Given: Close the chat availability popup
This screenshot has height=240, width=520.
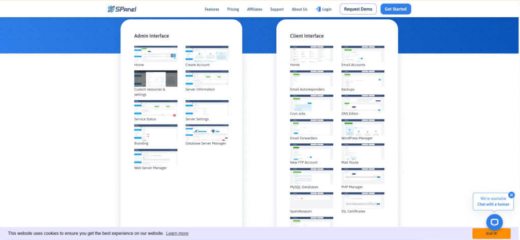Looking at the screenshot, I should coord(511,195).
